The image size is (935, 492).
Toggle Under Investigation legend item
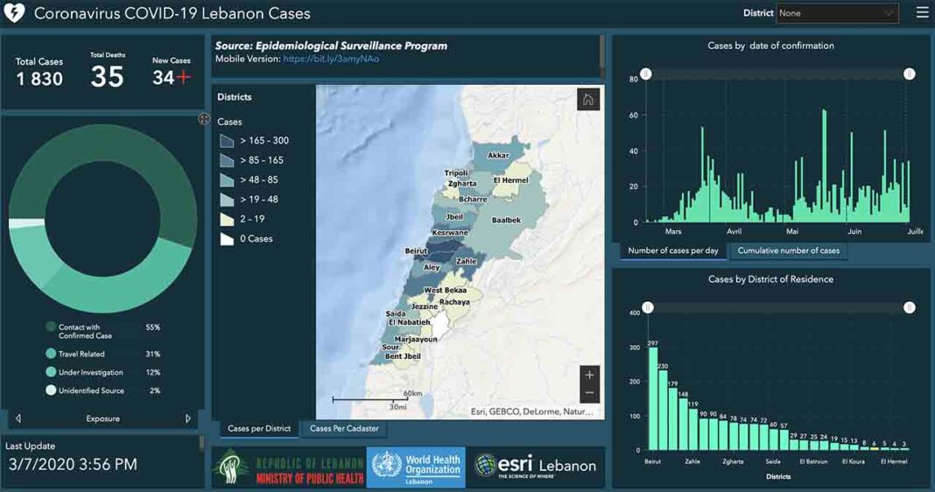89,373
